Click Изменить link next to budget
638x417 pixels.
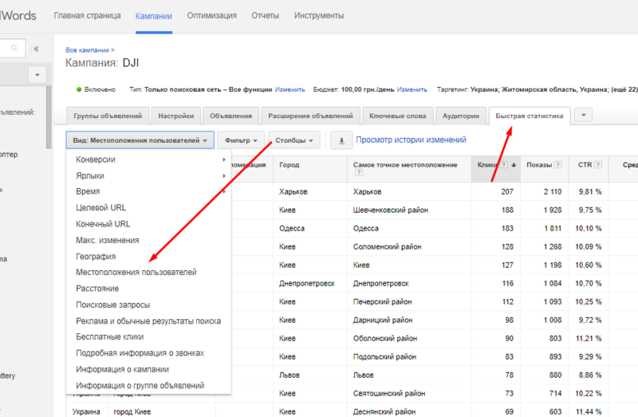coord(412,89)
